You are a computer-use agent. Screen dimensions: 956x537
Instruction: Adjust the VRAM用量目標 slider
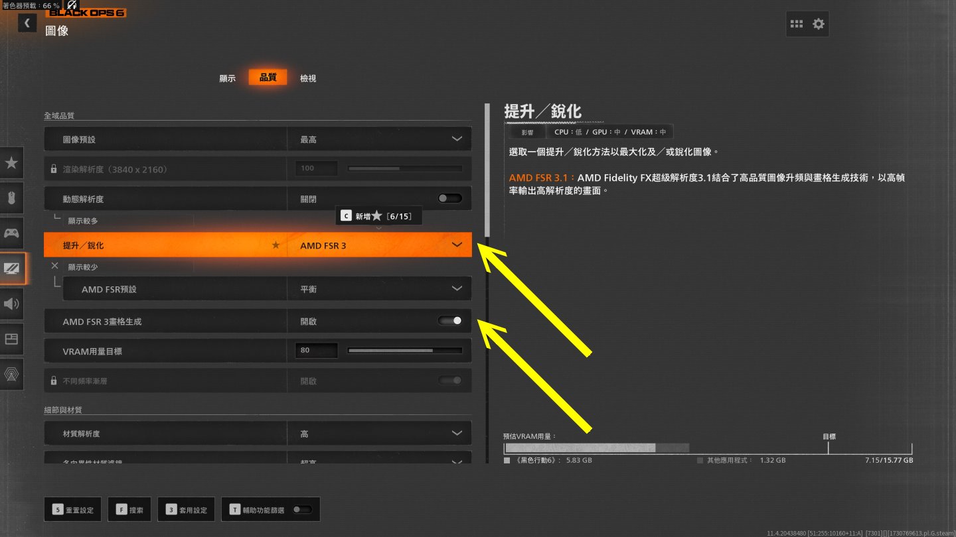(x=405, y=350)
